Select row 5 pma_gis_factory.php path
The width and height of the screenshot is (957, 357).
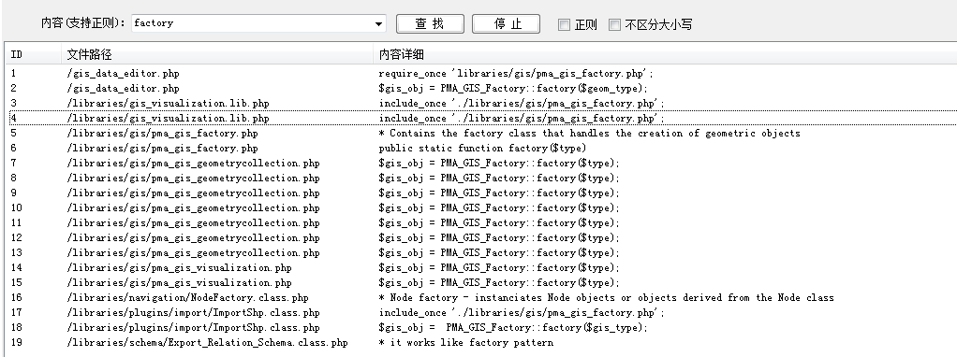pos(162,134)
